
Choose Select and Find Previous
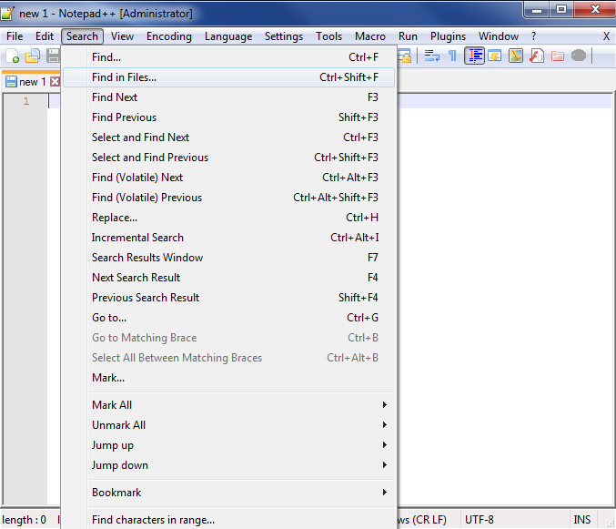(228, 158)
